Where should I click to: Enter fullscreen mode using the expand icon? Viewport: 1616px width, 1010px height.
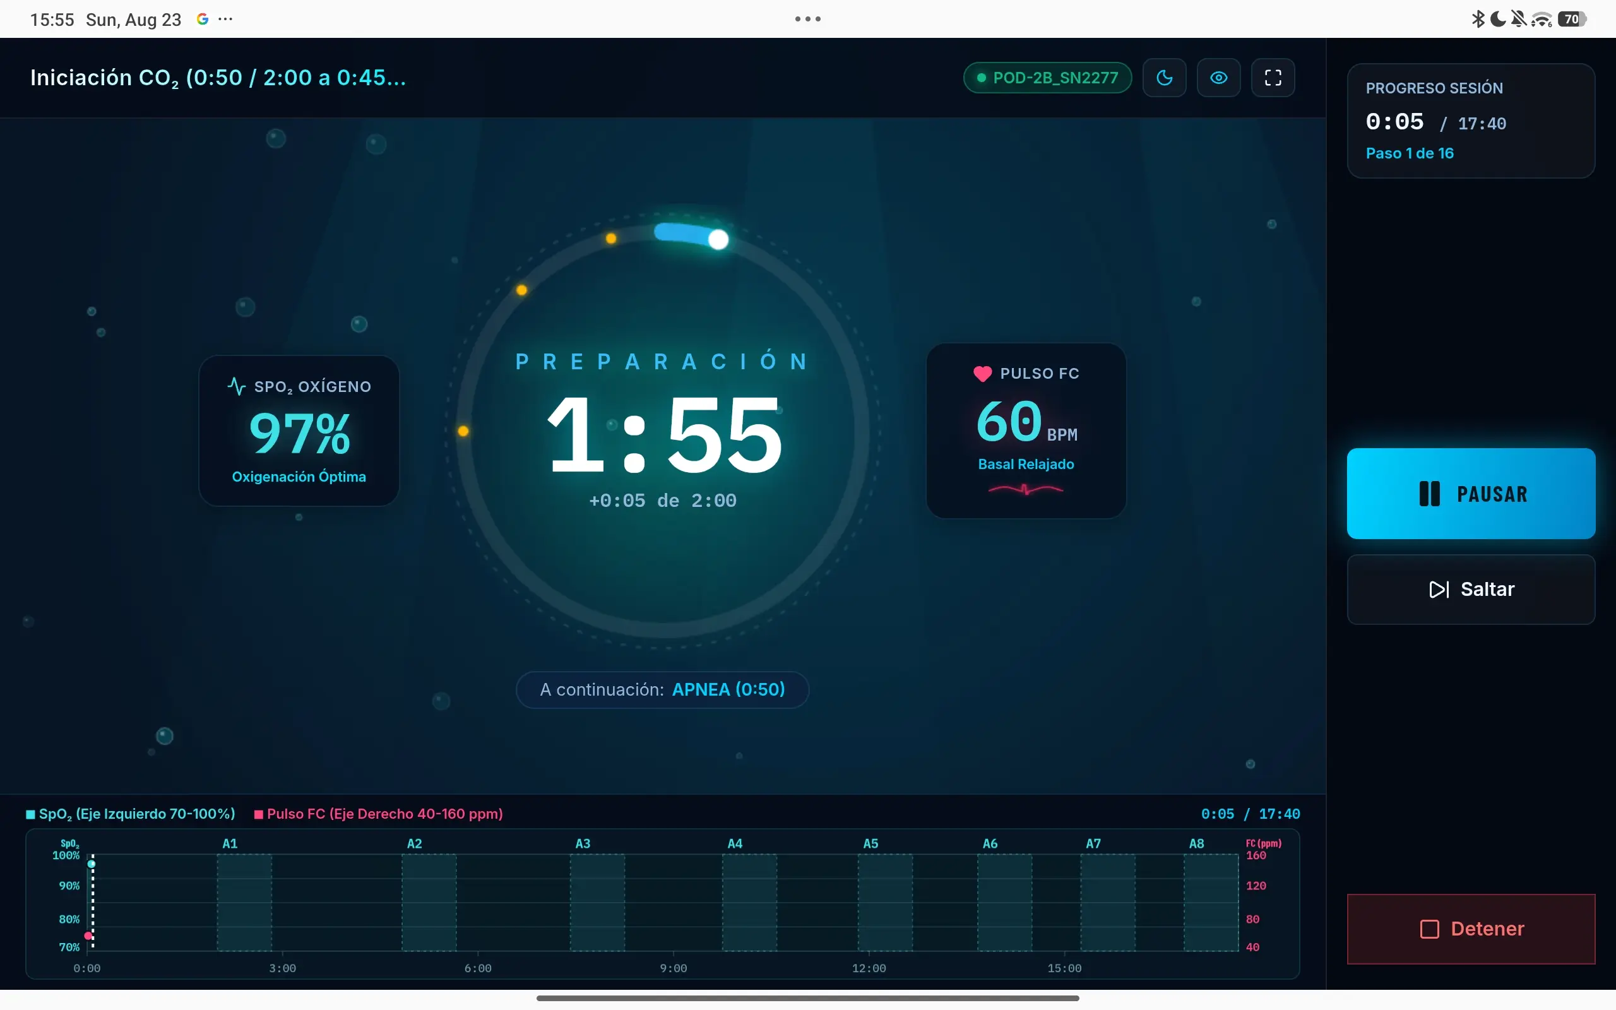point(1273,78)
